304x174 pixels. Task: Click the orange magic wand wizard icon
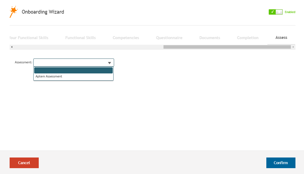(x=14, y=12)
